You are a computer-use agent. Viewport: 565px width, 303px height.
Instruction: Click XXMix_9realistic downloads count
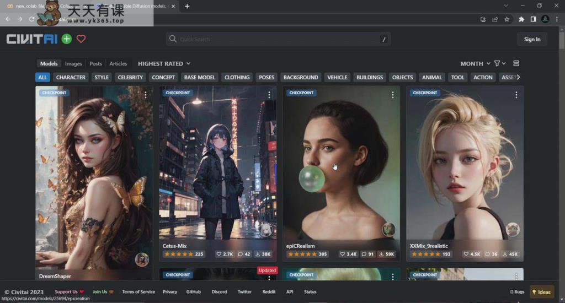point(510,254)
